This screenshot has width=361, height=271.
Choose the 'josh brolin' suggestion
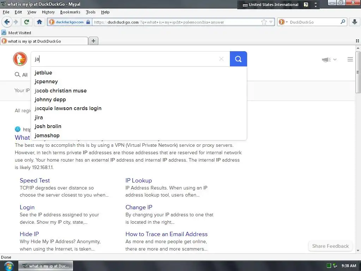(139, 126)
